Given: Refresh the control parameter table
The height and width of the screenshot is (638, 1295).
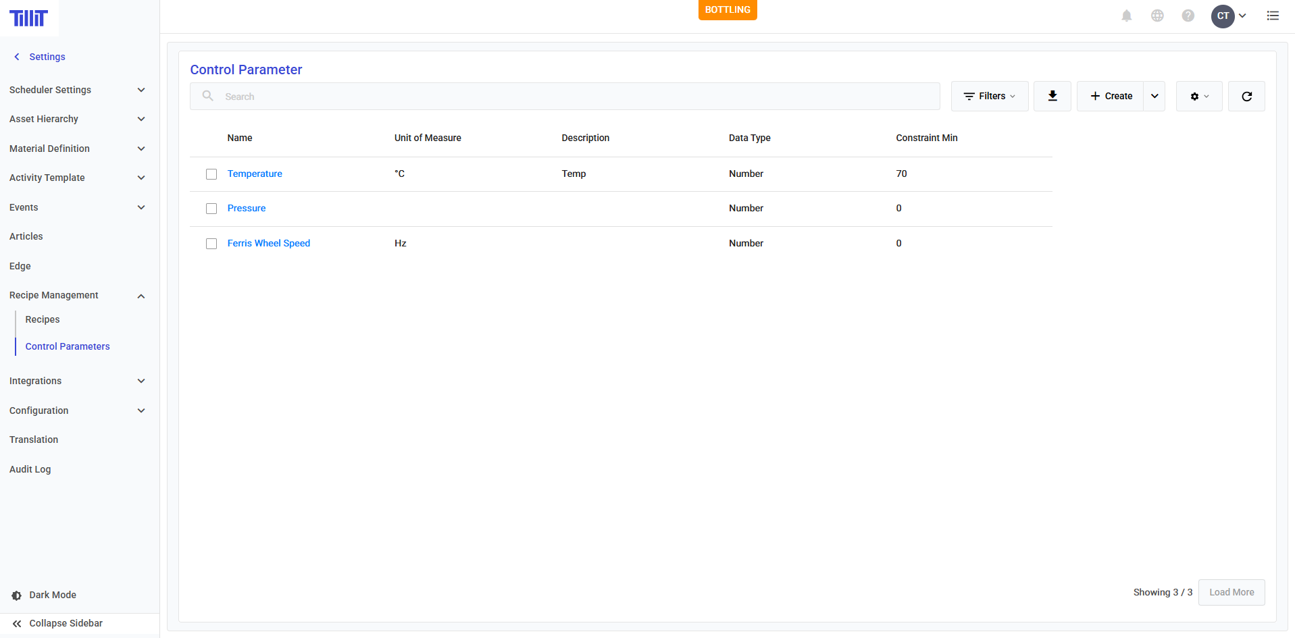Looking at the screenshot, I should pyautogui.click(x=1246, y=96).
